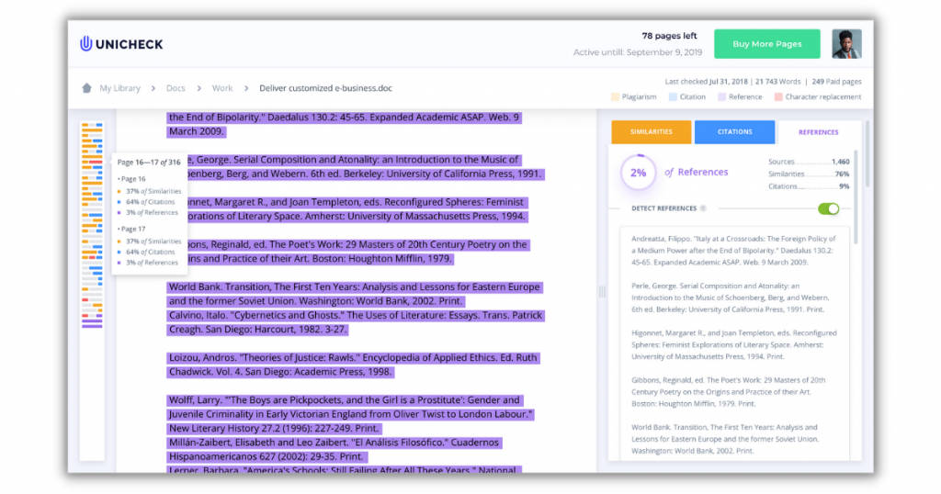The image size is (941, 494).
Task: Switch to the Similarities tab
Action: (651, 132)
